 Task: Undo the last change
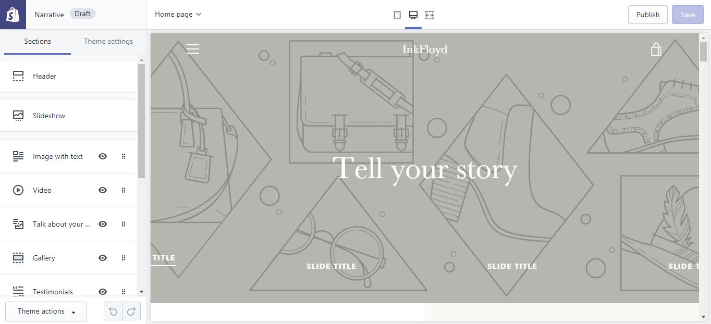pyautogui.click(x=113, y=311)
